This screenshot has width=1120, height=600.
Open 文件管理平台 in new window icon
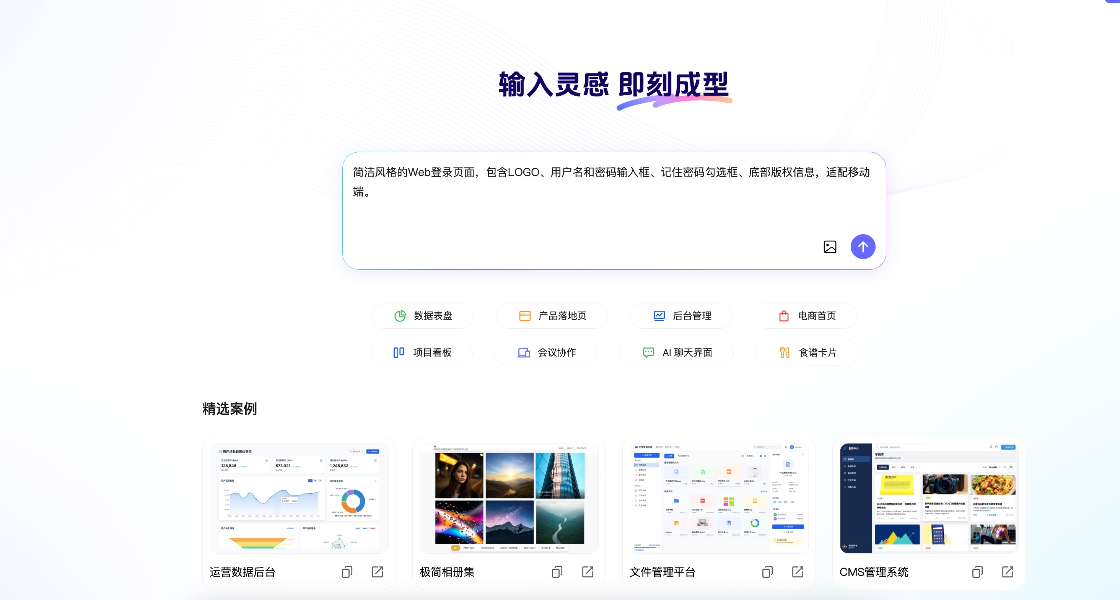(798, 572)
